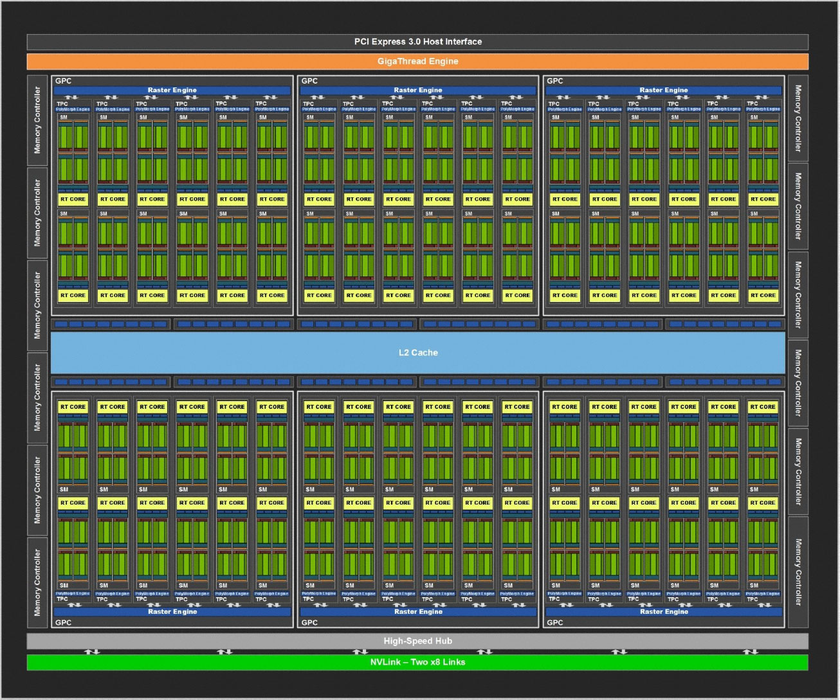The height and width of the screenshot is (700, 840).
Task: Select the first PolyMorph Engine bar in the upper-middle GPC
Action: click(x=319, y=109)
